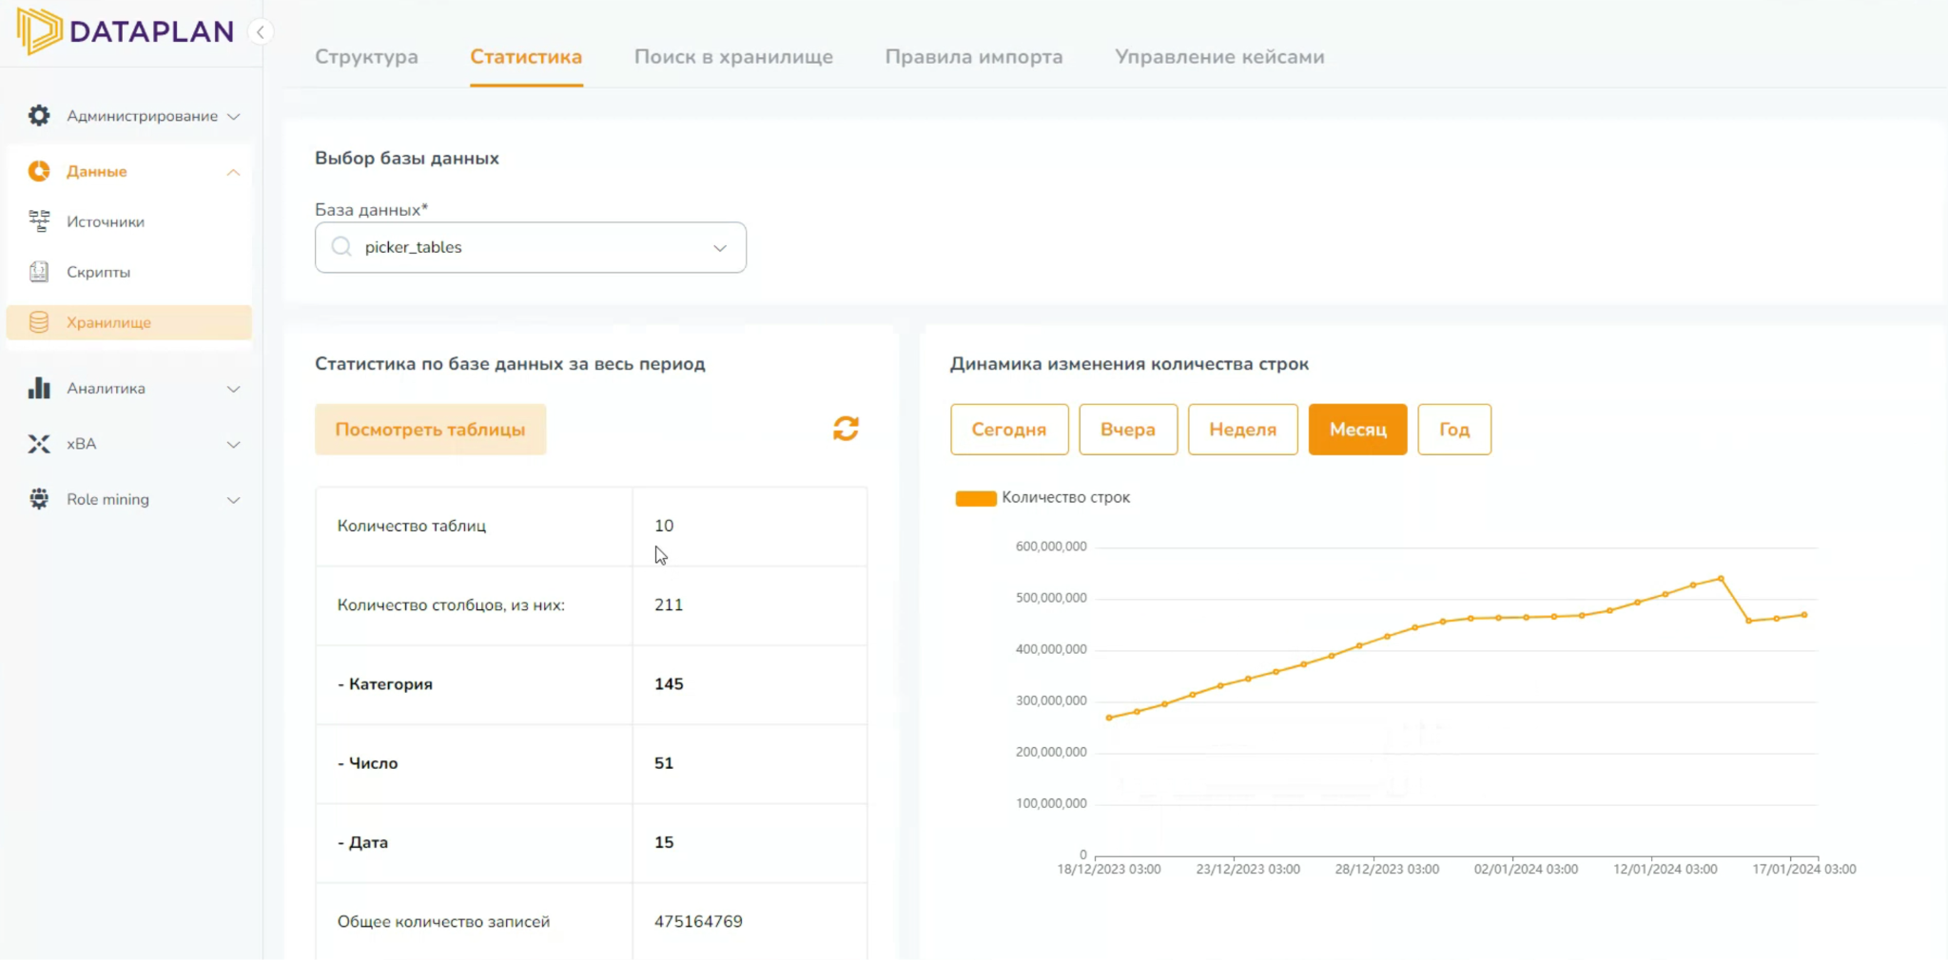Show row dynamics for Вчера
Image resolution: width=1948 pixels, height=960 pixels.
point(1128,430)
